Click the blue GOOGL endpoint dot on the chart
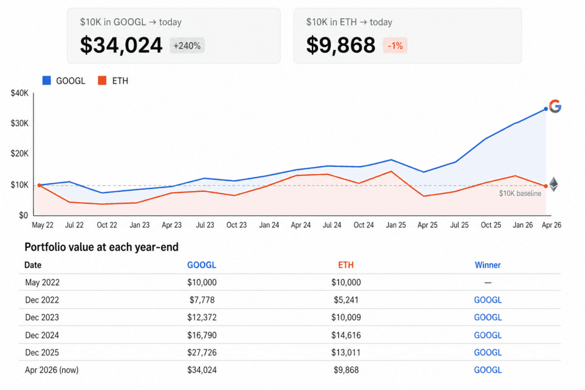This screenshot has width=585, height=390. (x=546, y=109)
